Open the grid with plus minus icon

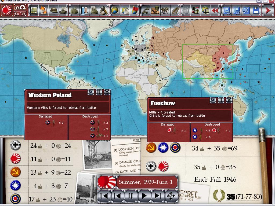click(x=196, y=10)
